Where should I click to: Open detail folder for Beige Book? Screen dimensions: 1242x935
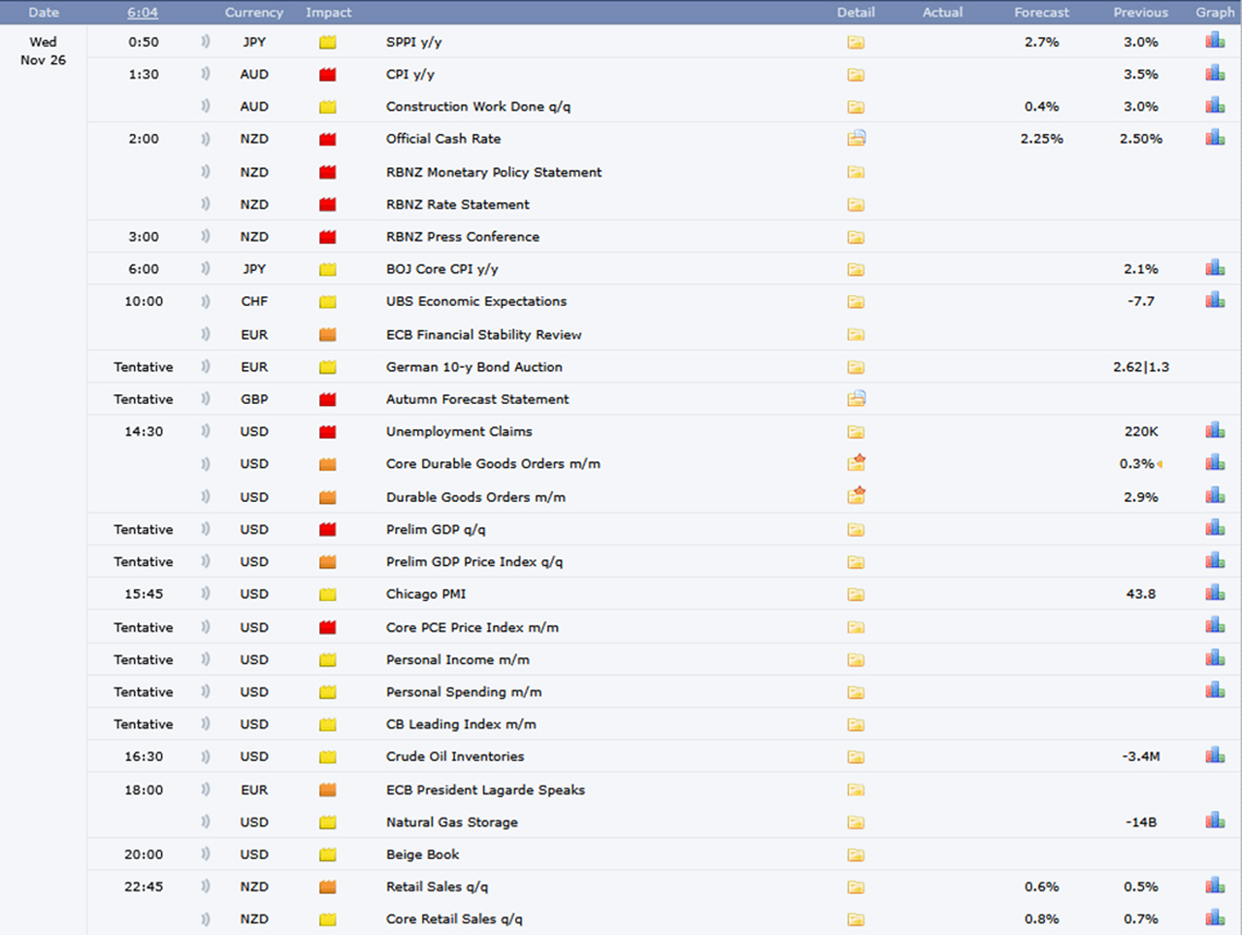tap(856, 854)
